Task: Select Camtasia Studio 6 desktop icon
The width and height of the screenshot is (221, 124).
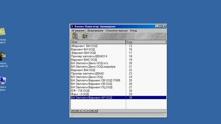Action: click(3, 35)
